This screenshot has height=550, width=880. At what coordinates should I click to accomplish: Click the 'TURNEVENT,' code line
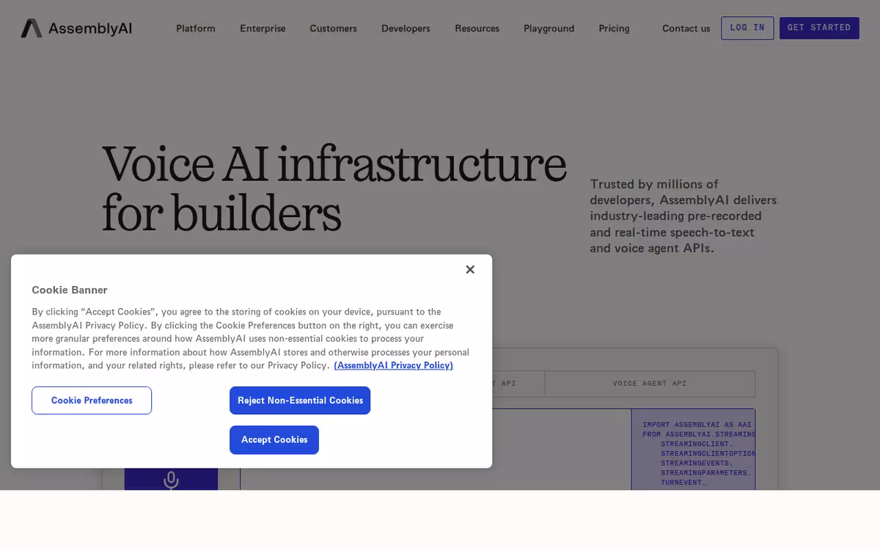click(682, 482)
